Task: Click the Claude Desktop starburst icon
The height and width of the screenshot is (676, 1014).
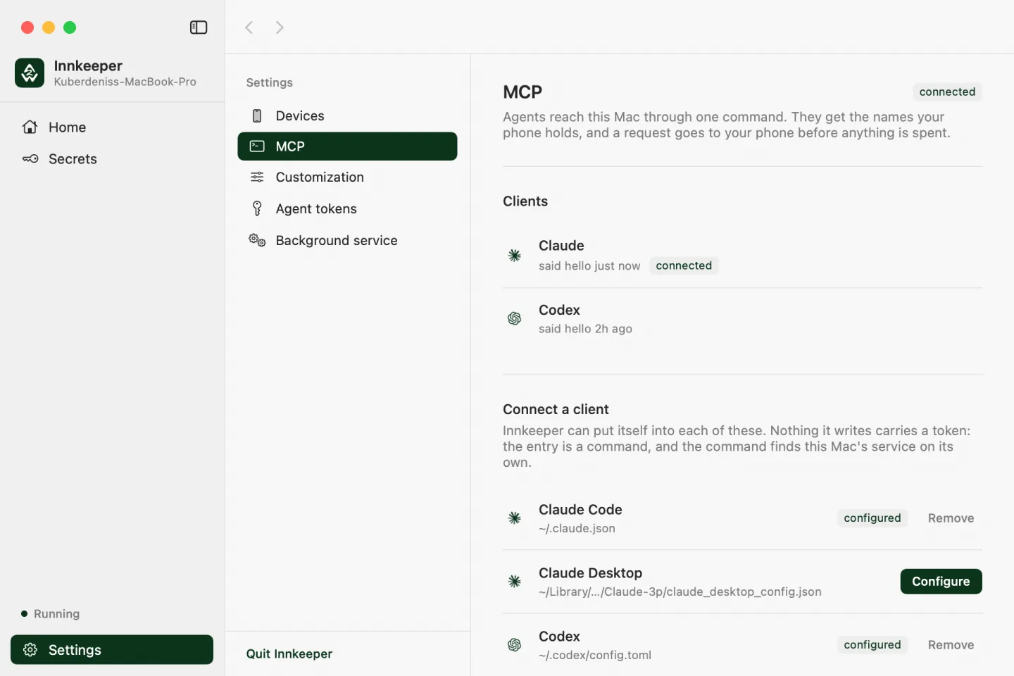Action: 515,582
